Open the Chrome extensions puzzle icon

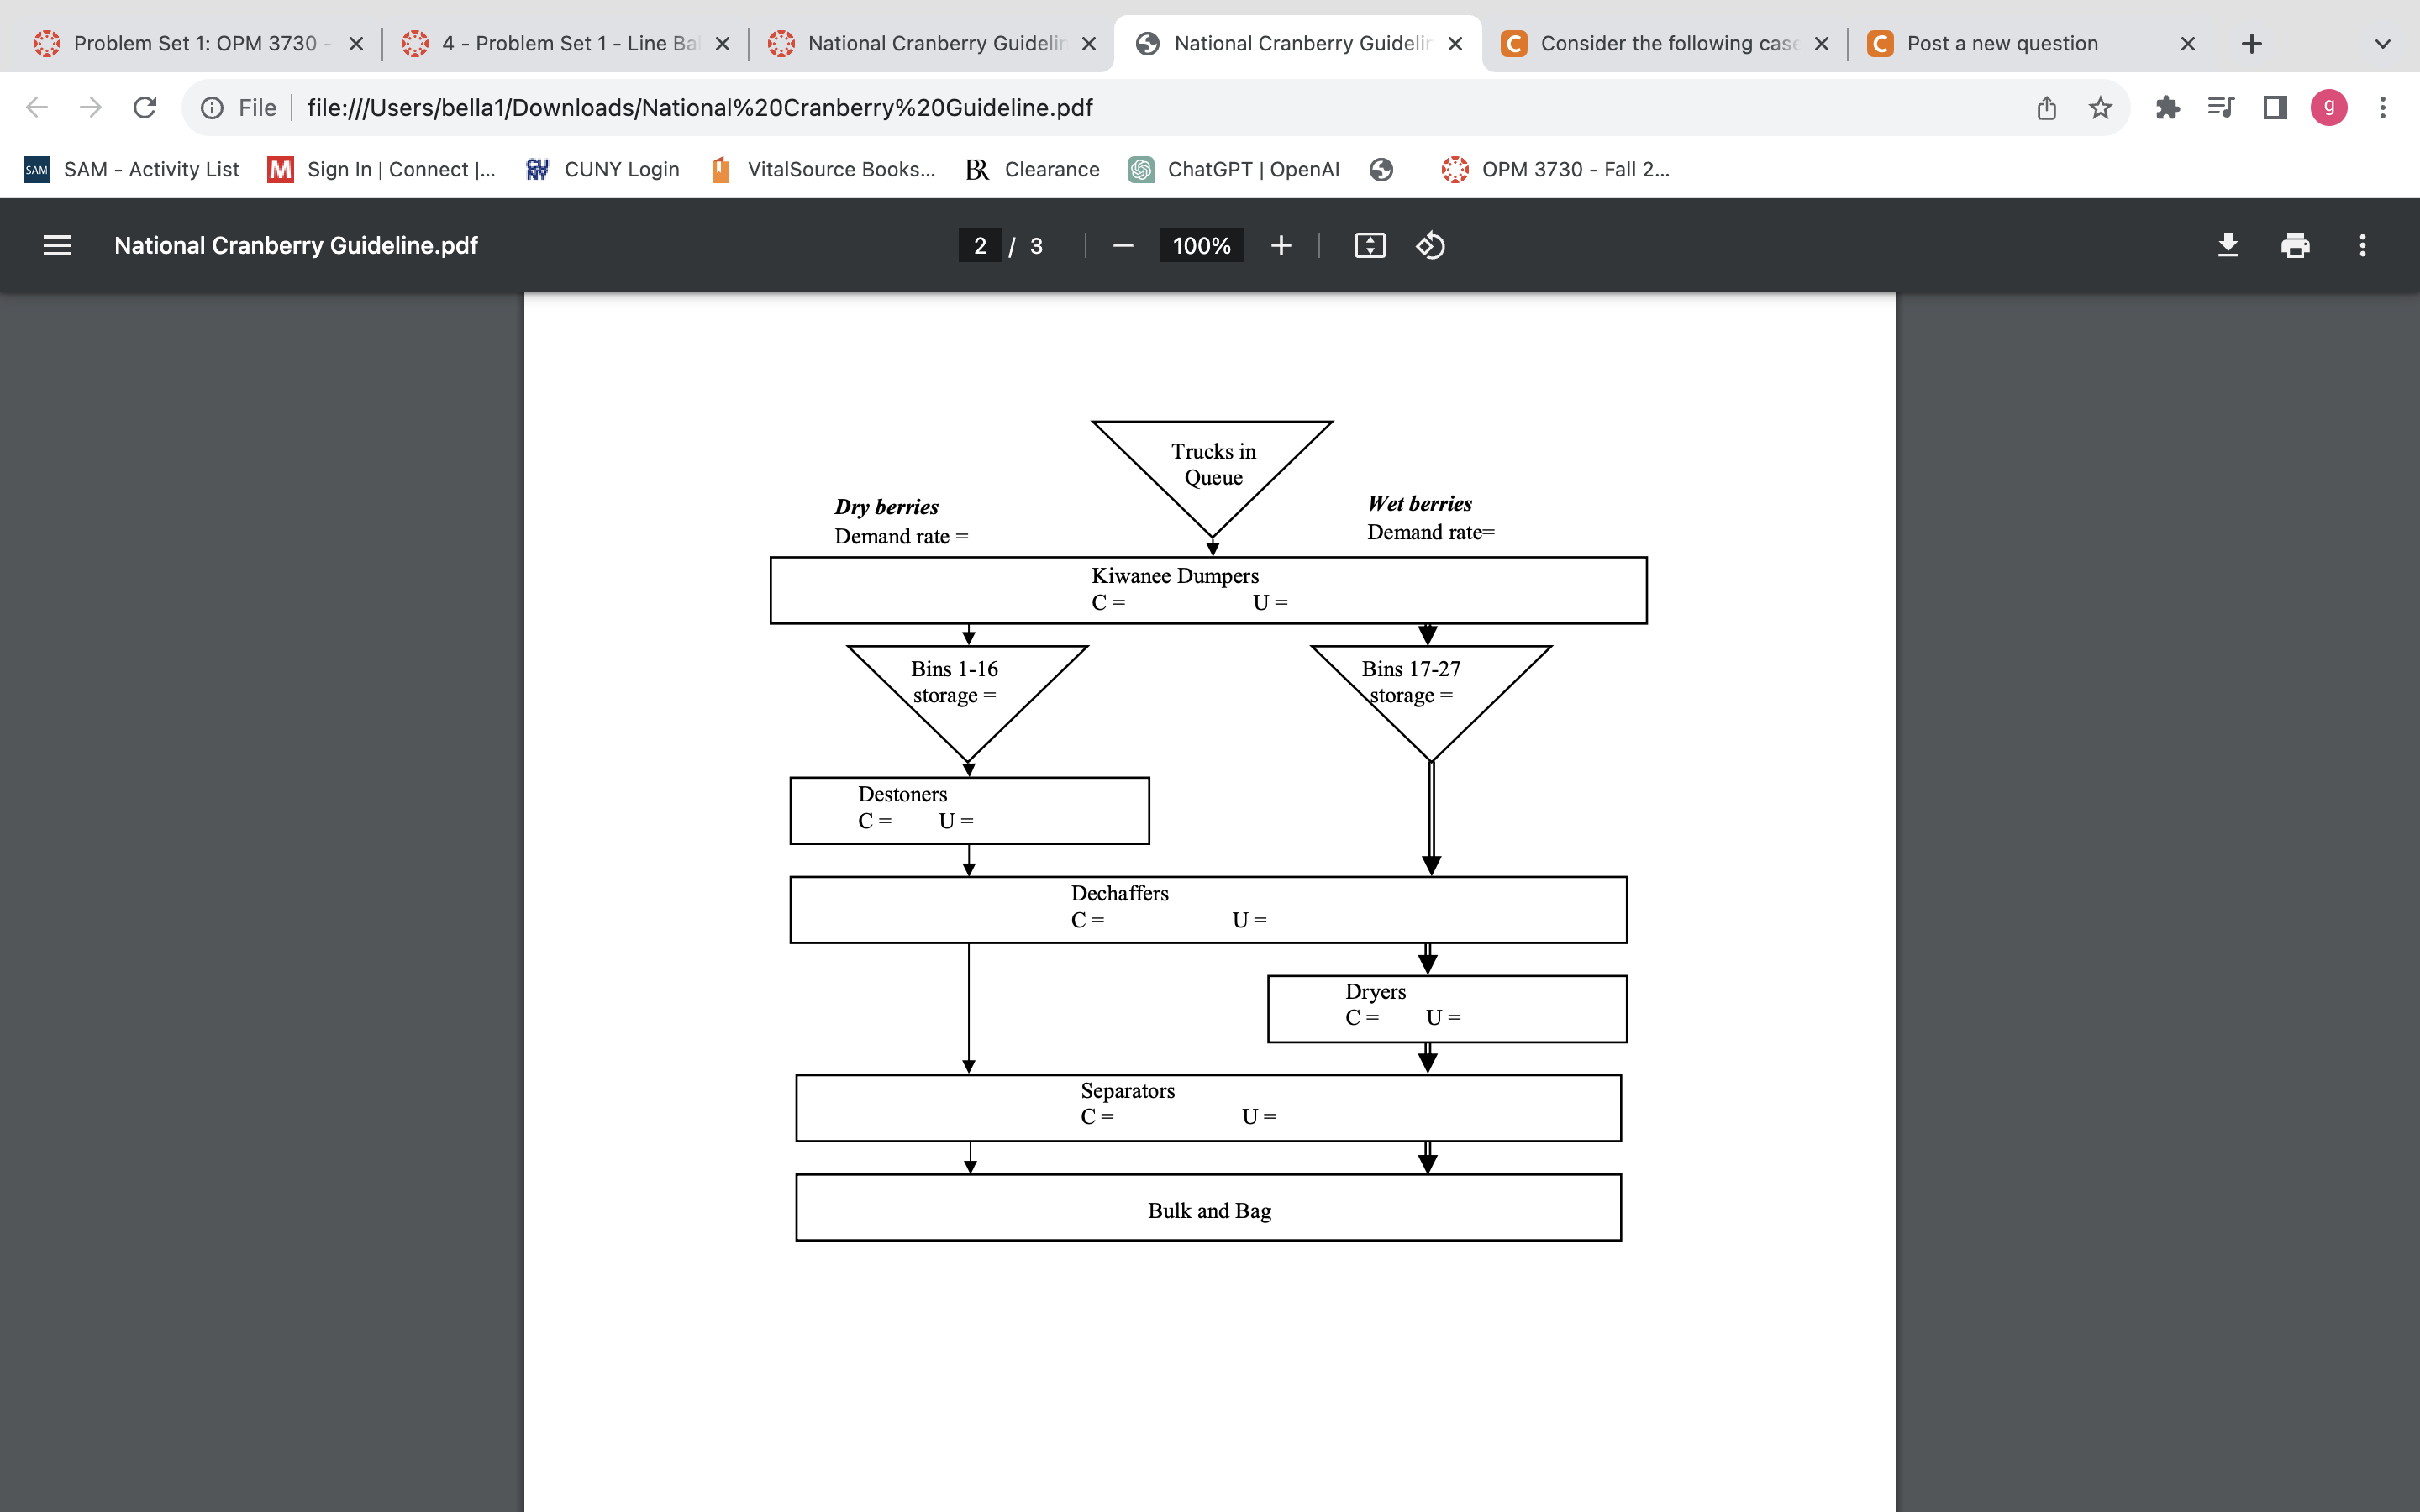click(x=2167, y=107)
